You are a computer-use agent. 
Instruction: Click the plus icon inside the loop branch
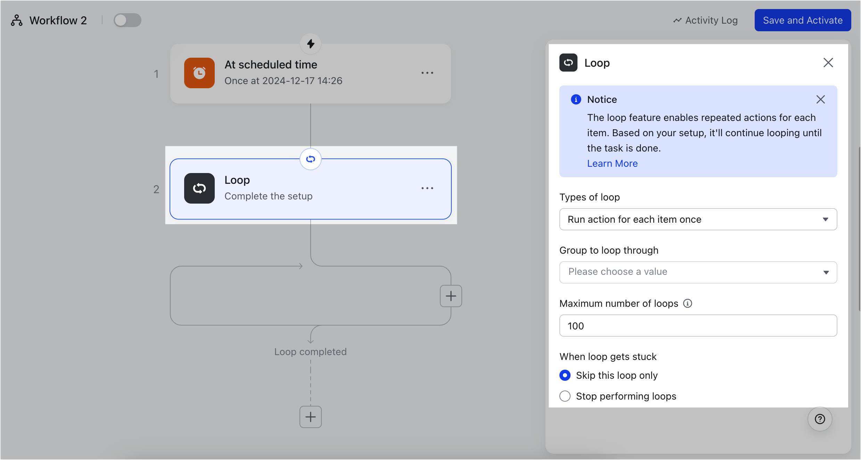[450, 295]
